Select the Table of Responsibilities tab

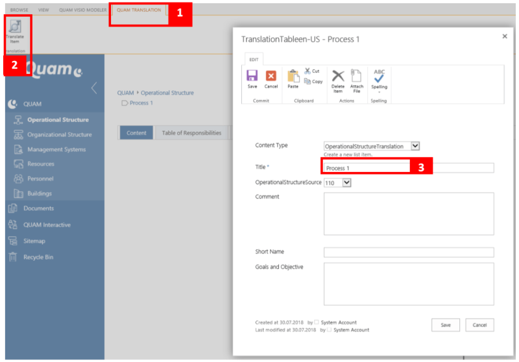pyautogui.click(x=191, y=133)
